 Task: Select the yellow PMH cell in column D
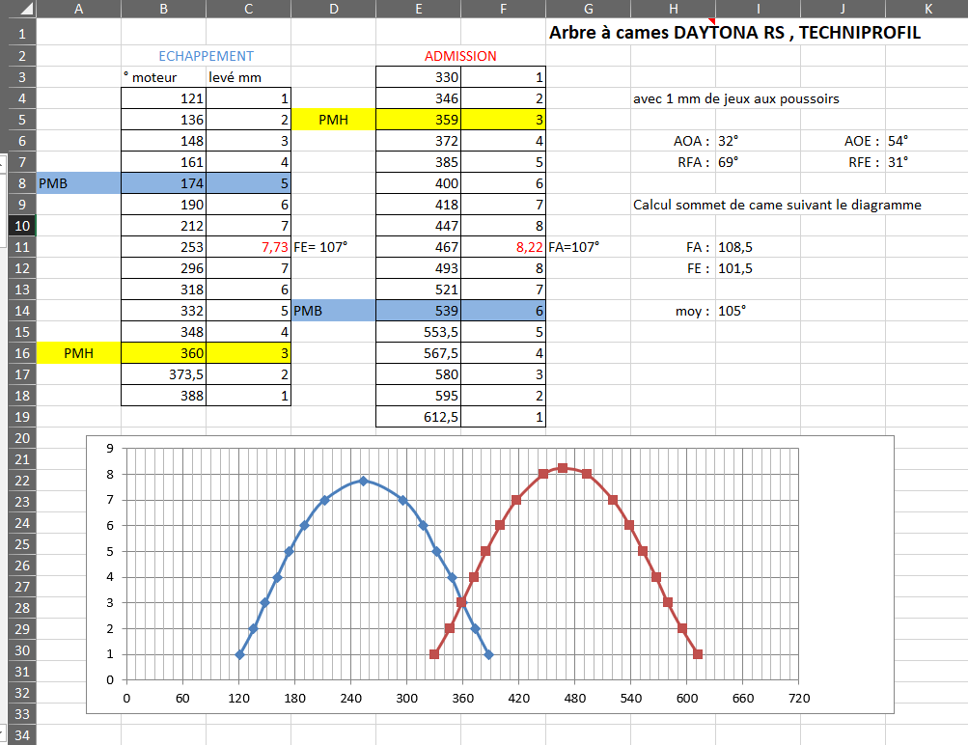pyautogui.click(x=333, y=120)
